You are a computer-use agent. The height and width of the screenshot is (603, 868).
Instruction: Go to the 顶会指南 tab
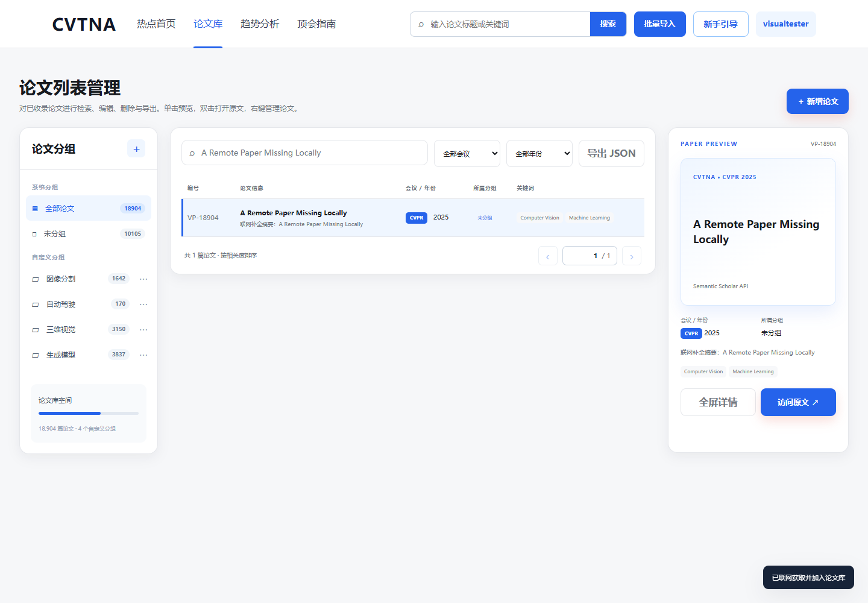point(316,24)
